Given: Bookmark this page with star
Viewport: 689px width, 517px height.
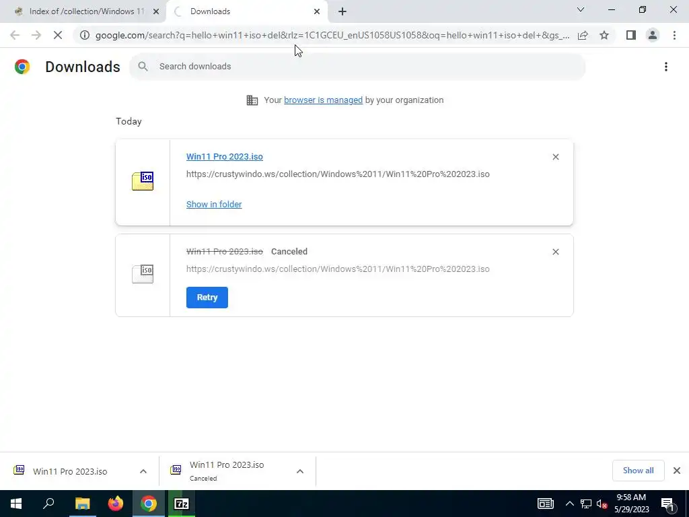Looking at the screenshot, I should pos(604,35).
